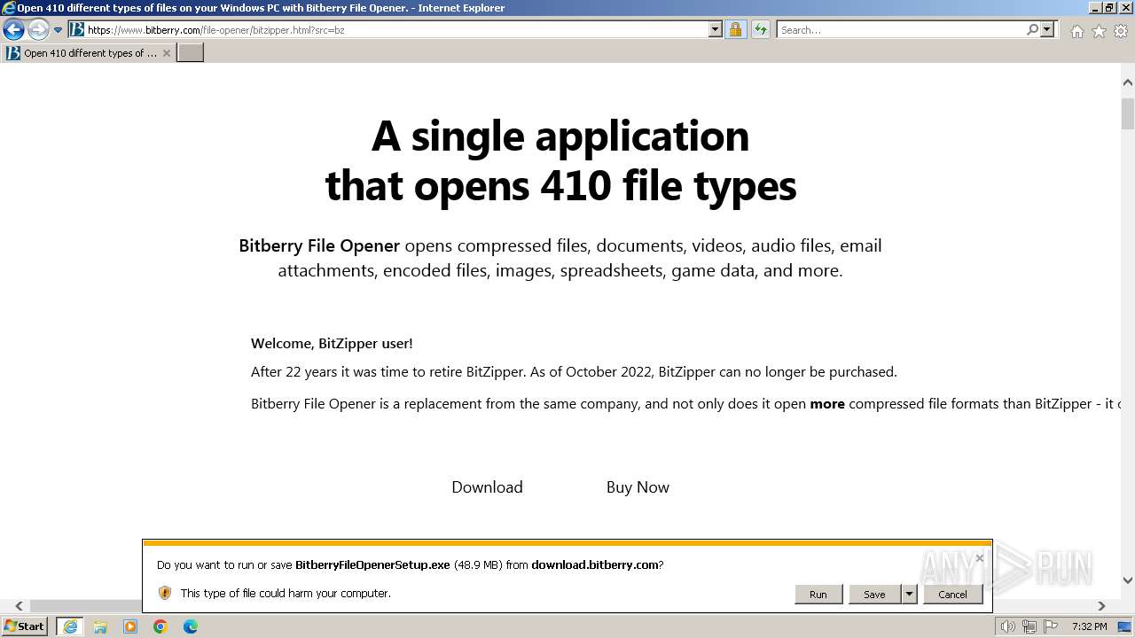Viewport: 1135px width, 638px height.
Task: Open the recent pages dropdown arrow
Action: pos(59,29)
